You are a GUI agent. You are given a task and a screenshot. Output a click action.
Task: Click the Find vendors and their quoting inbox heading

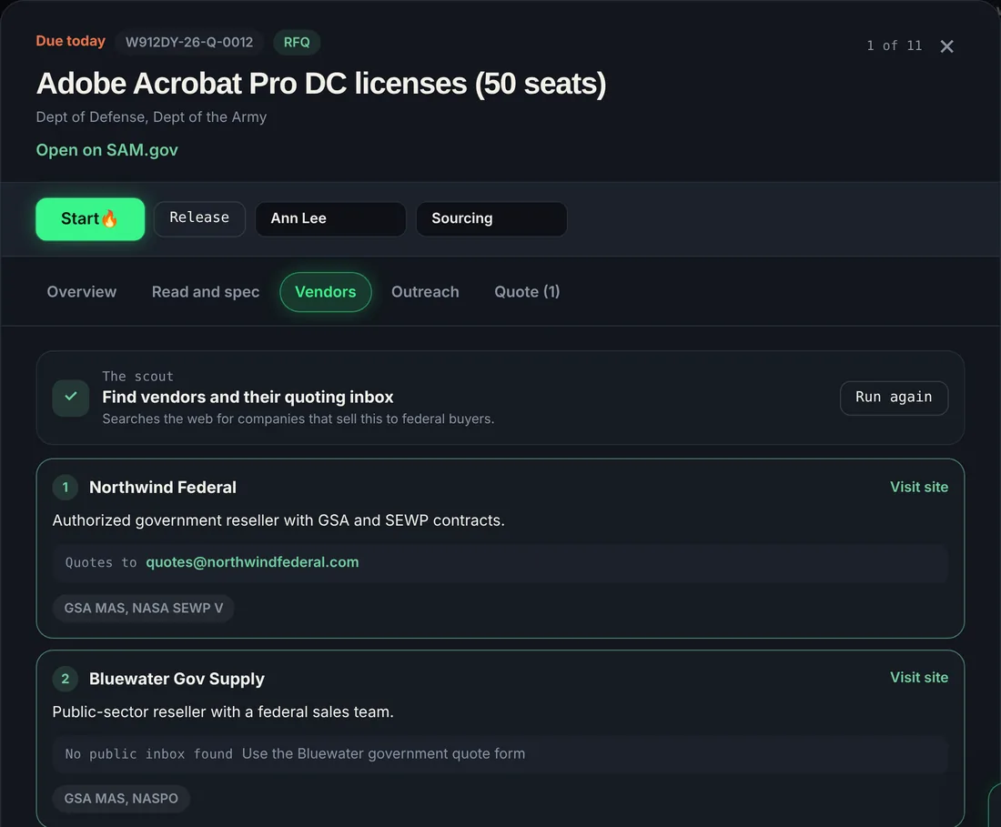(x=248, y=397)
